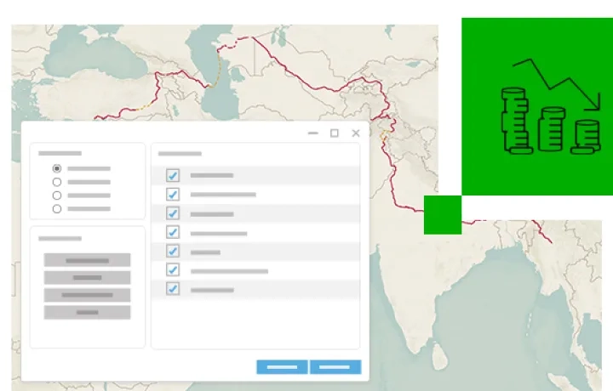Toggle the fourth checkbox in the list
The width and height of the screenshot is (613, 391).
click(x=173, y=232)
